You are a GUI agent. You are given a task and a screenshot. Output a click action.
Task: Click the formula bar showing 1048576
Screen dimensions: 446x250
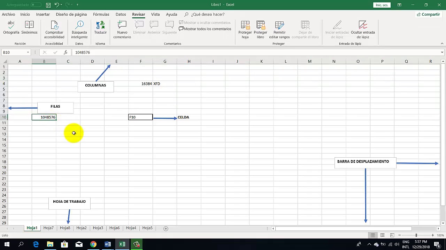point(256,52)
